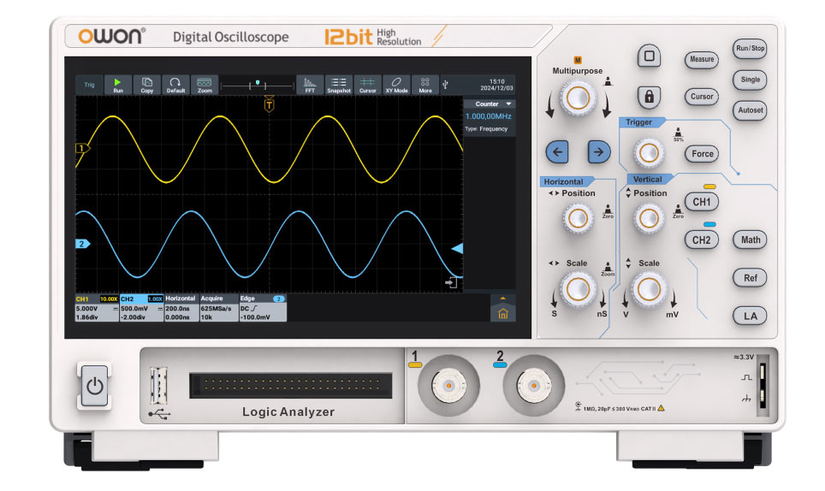Screen dimensions: 825x491
Task: Tap the Type: Frequency label
Action: (486, 129)
